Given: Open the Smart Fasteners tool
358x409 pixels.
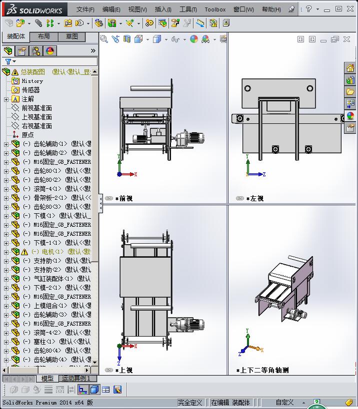Looking at the screenshot, I should pyautogui.click(x=68, y=23).
